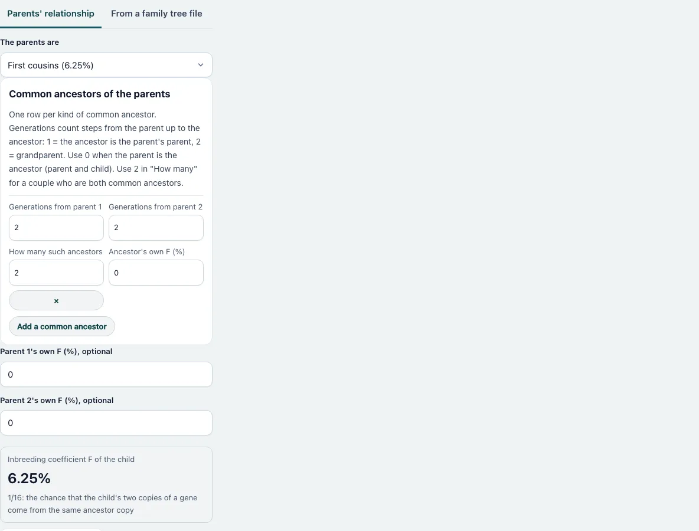Add a common ancestor row

pos(62,326)
